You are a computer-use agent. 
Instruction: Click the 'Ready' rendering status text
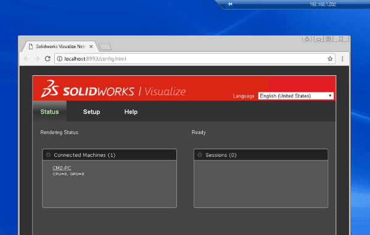(x=199, y=133)
